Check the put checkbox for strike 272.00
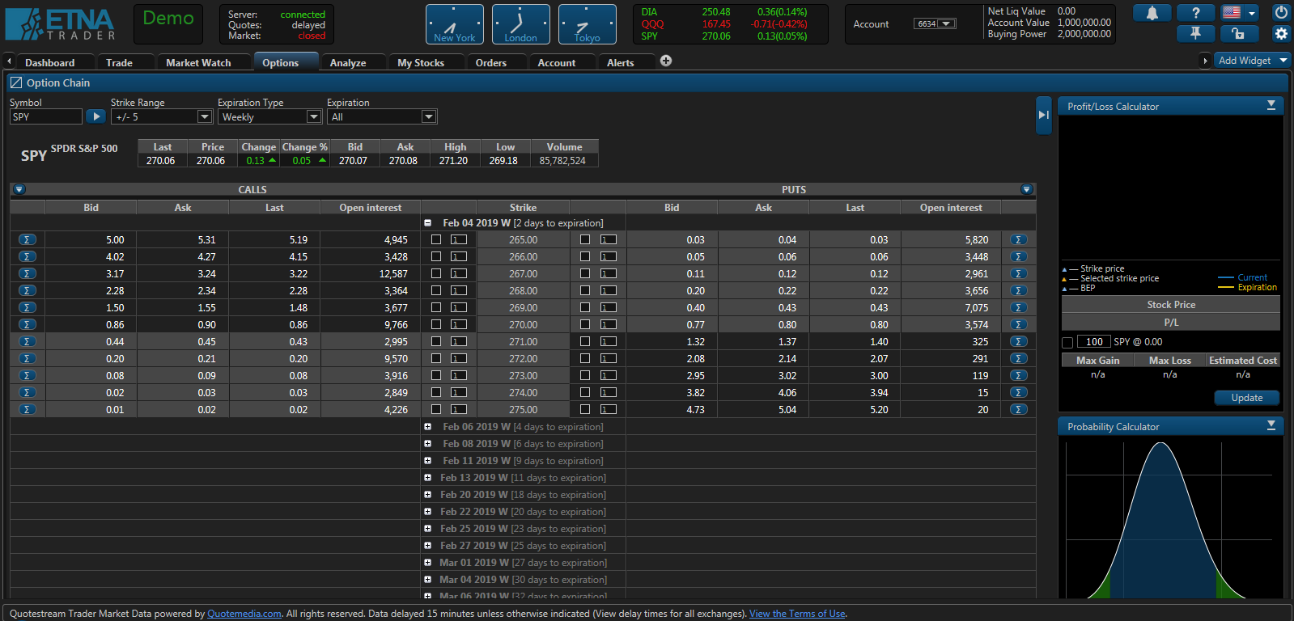This screenshot has height=621, width=1294. click(585, 358)
